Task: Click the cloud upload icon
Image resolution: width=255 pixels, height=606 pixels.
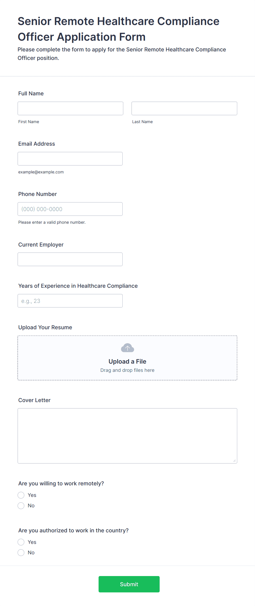Action: point(127,348)
